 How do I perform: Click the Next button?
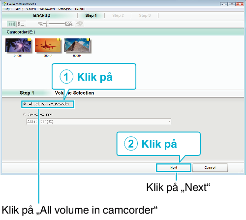point(174,168)
